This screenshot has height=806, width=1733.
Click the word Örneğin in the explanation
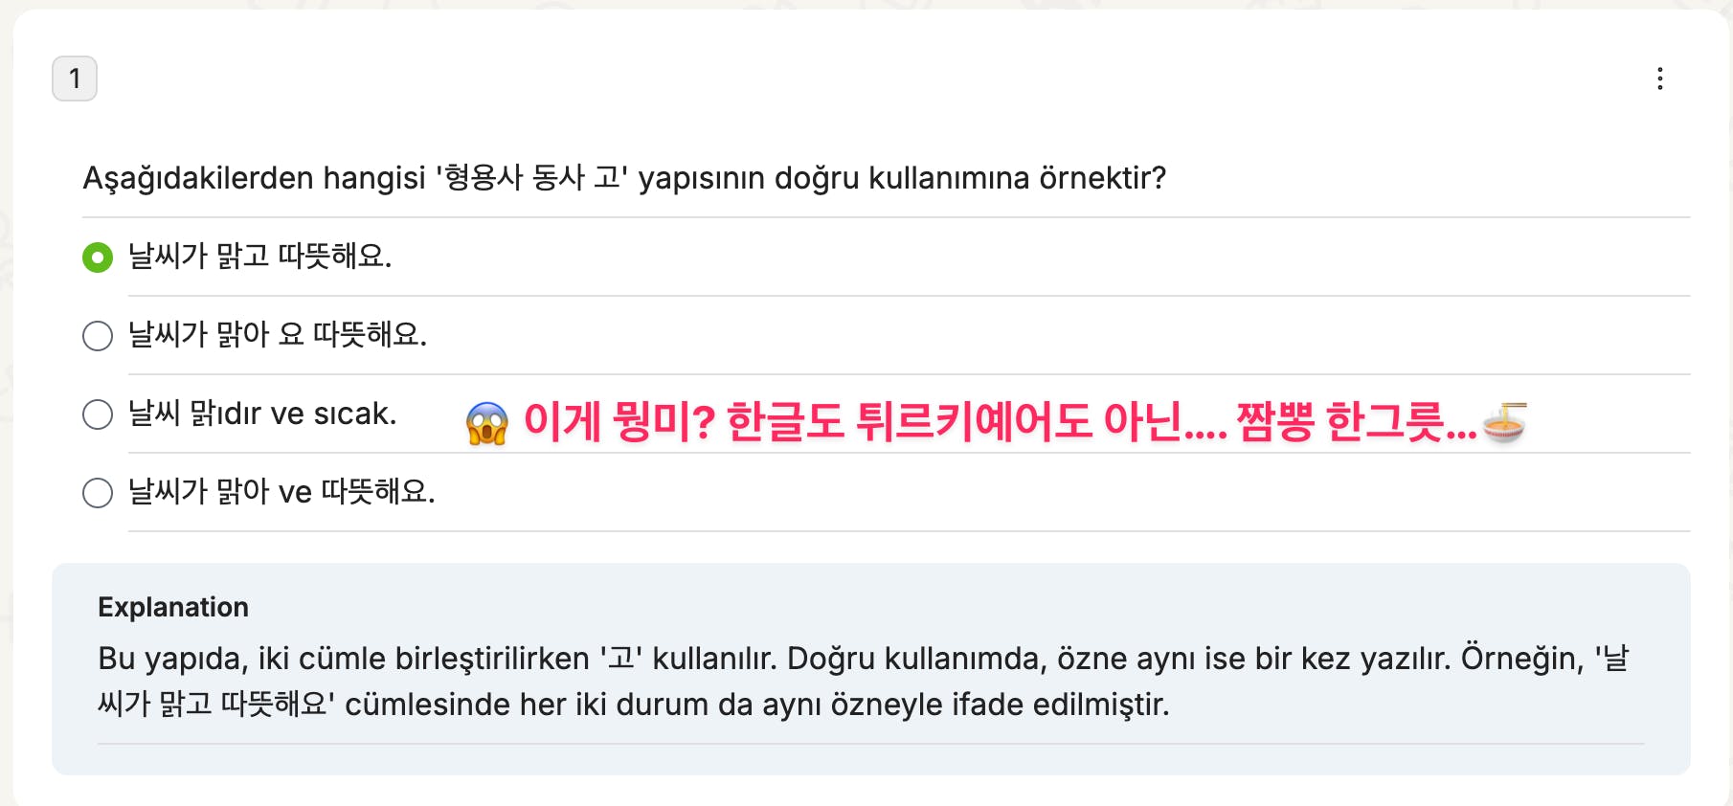(x=1521, y=659)
